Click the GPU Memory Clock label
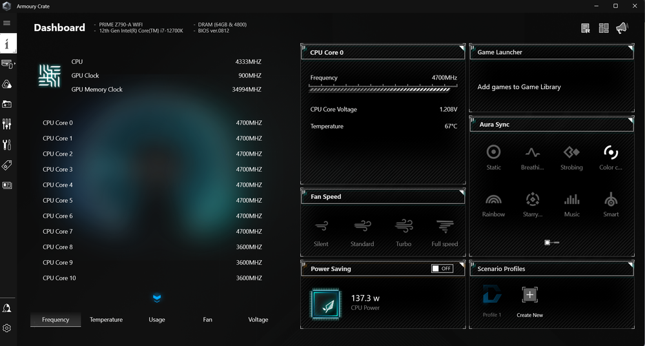645x346 pixels. pos(97,89)
